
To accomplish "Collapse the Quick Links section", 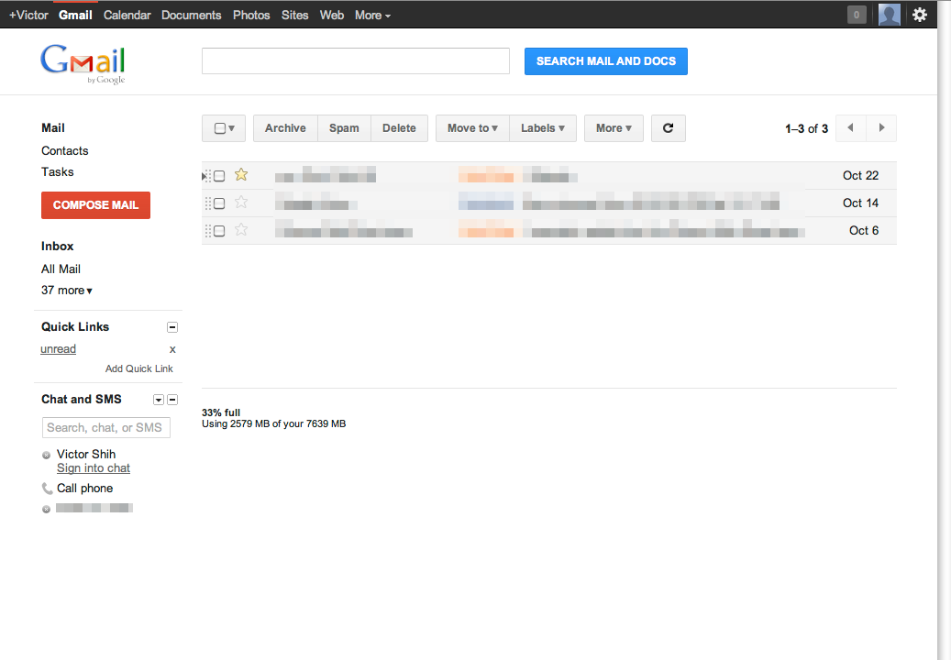I will 172,327.
